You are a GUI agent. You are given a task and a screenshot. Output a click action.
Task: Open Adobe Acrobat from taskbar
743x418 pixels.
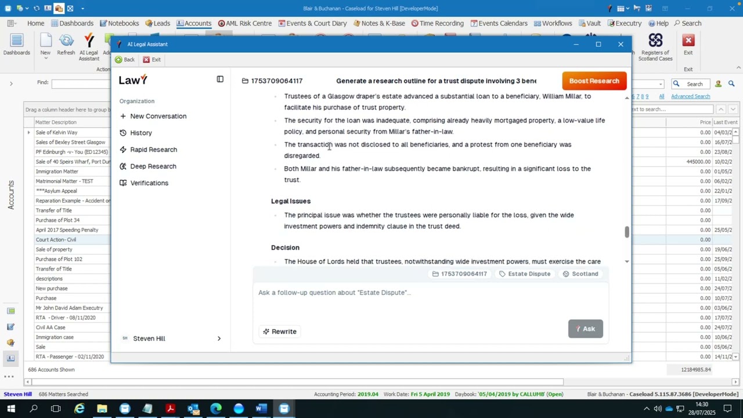point(170,409)
